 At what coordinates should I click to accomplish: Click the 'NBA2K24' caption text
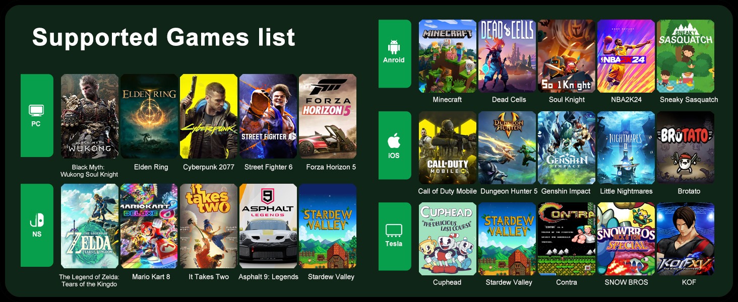626,100
